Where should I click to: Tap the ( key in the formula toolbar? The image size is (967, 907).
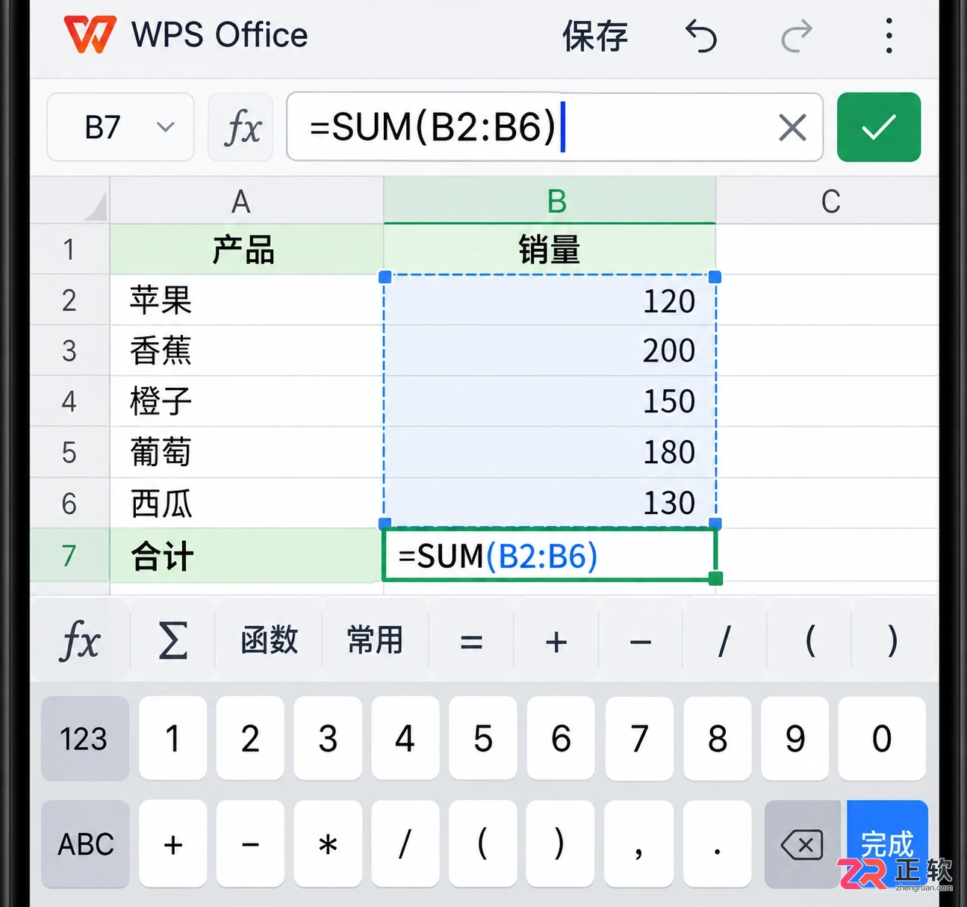pos(809,641)
